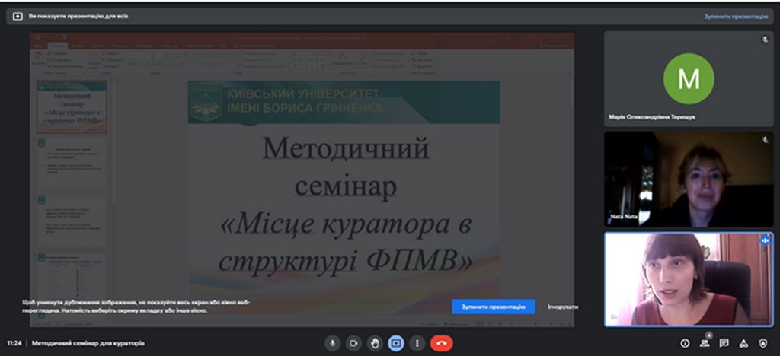
Task: Click the present screen icon in call bar
Action: (395, 343)
